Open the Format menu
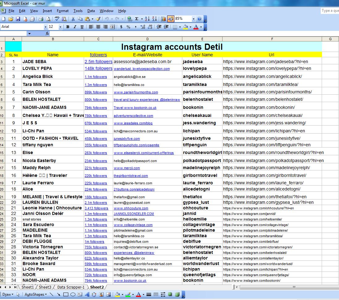This screenshot has height=300, width=339. coord(62,11)
